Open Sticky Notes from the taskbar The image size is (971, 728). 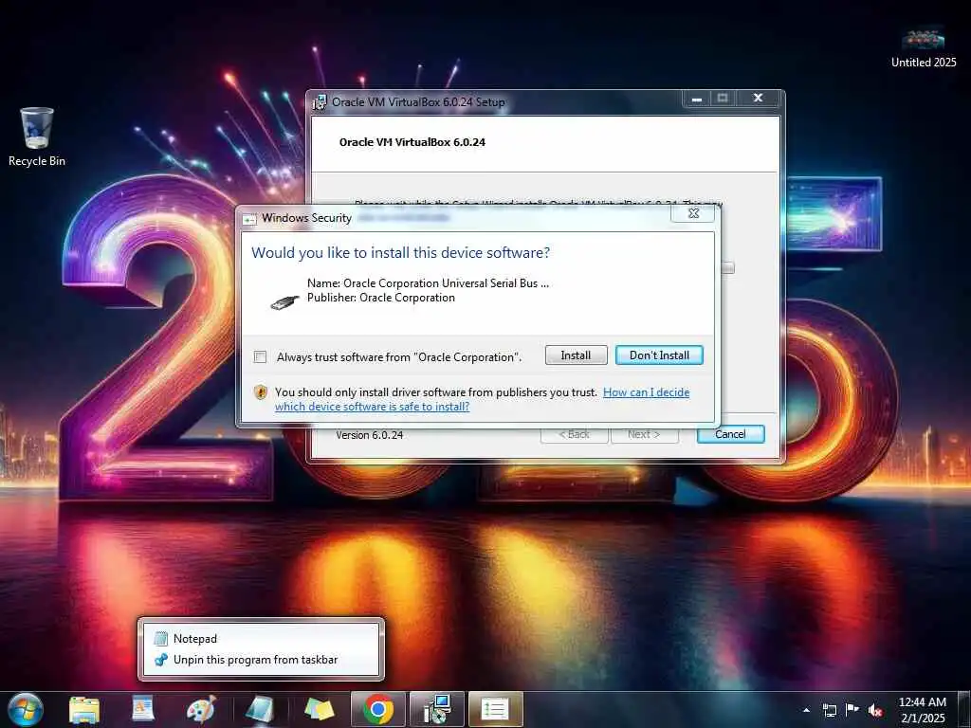[319, 709]
